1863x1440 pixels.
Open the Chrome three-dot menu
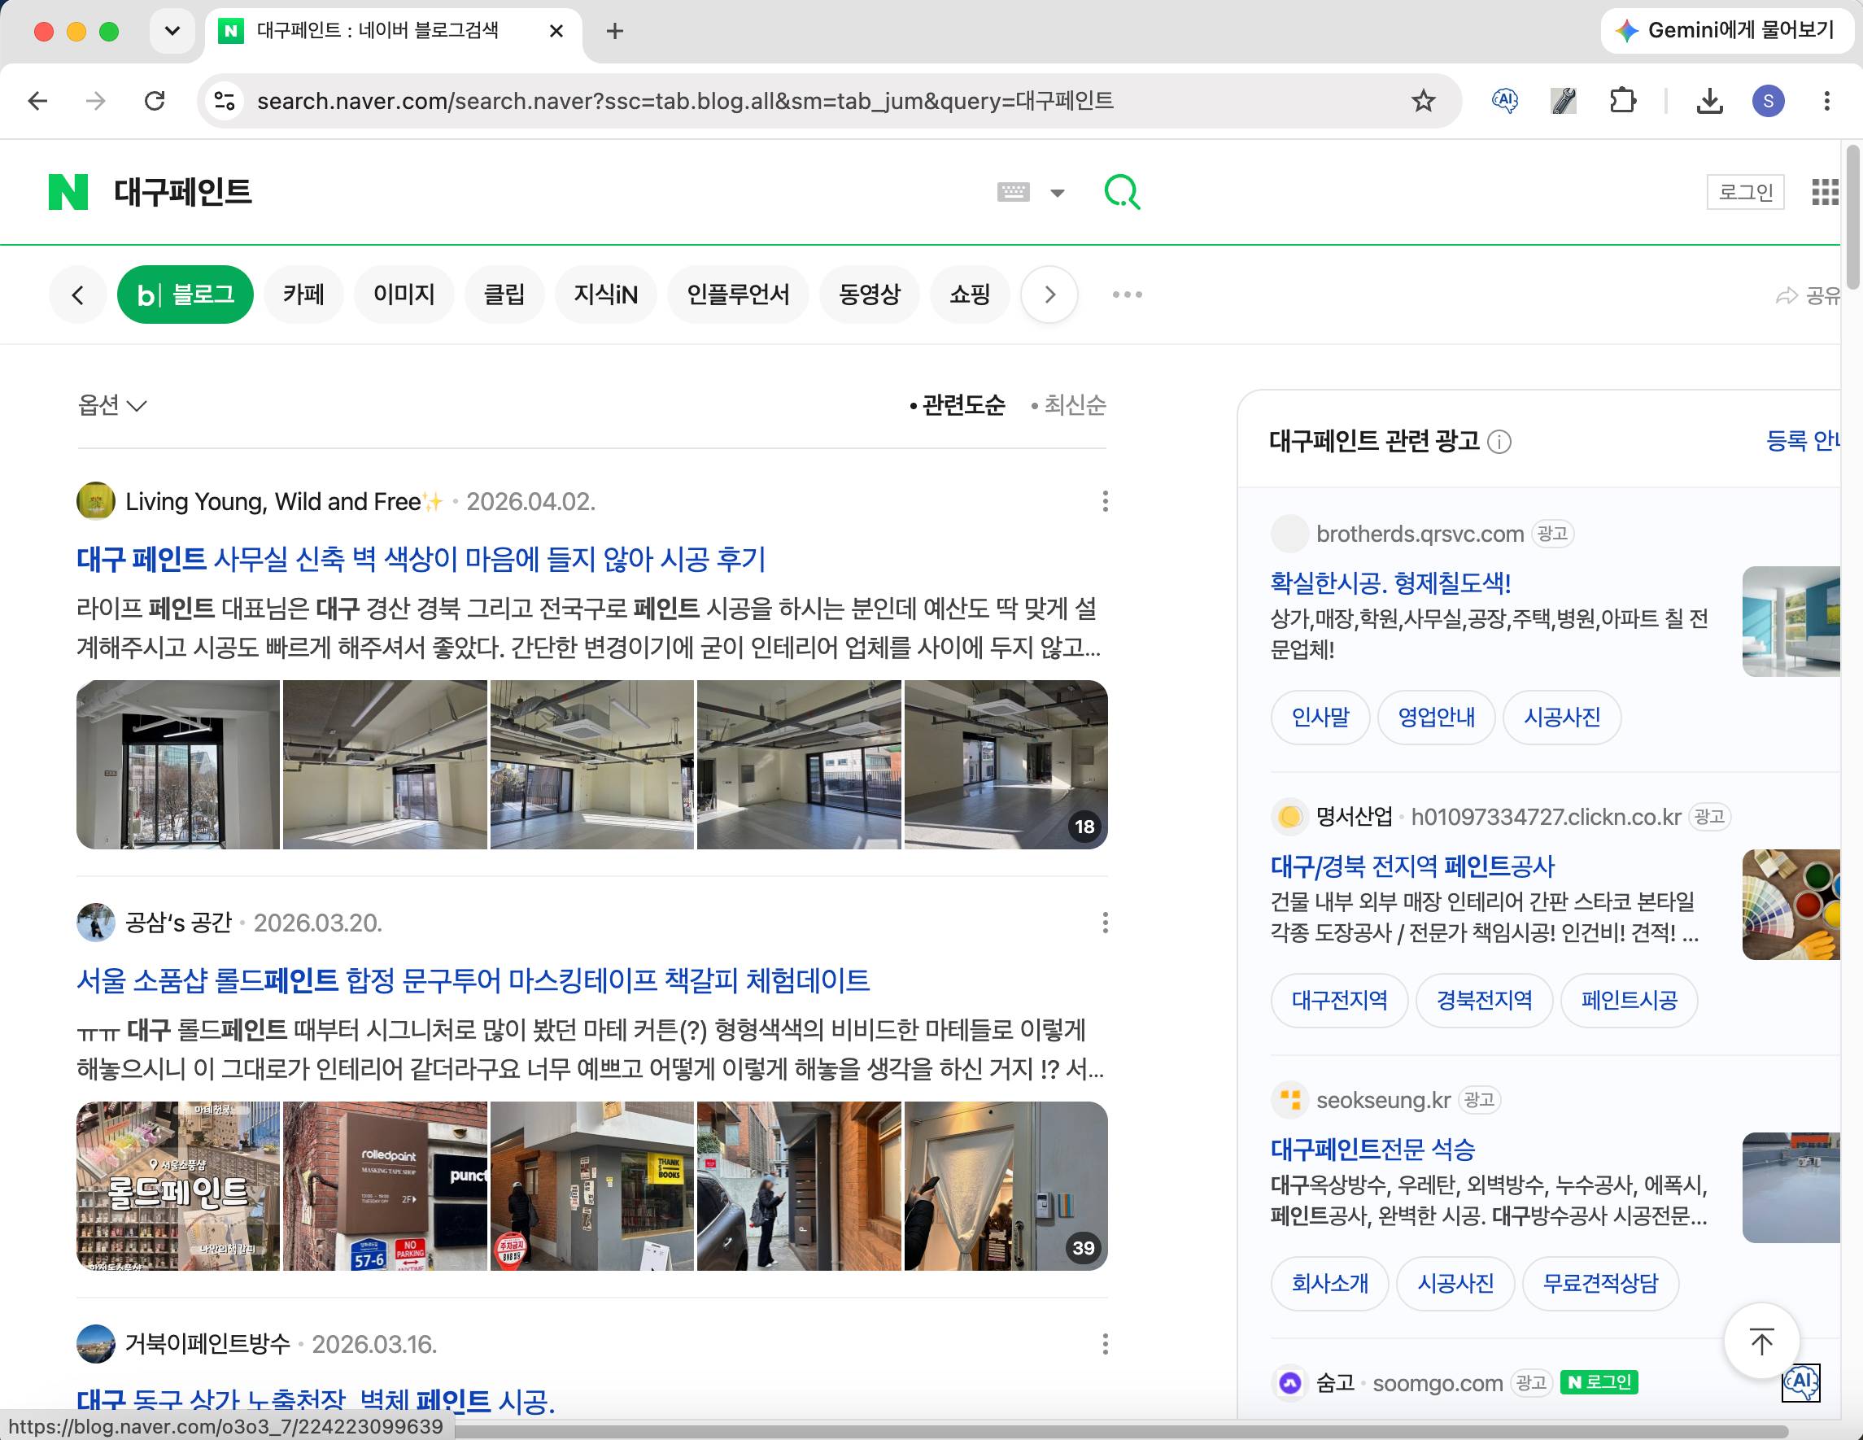click(1826, 102)
